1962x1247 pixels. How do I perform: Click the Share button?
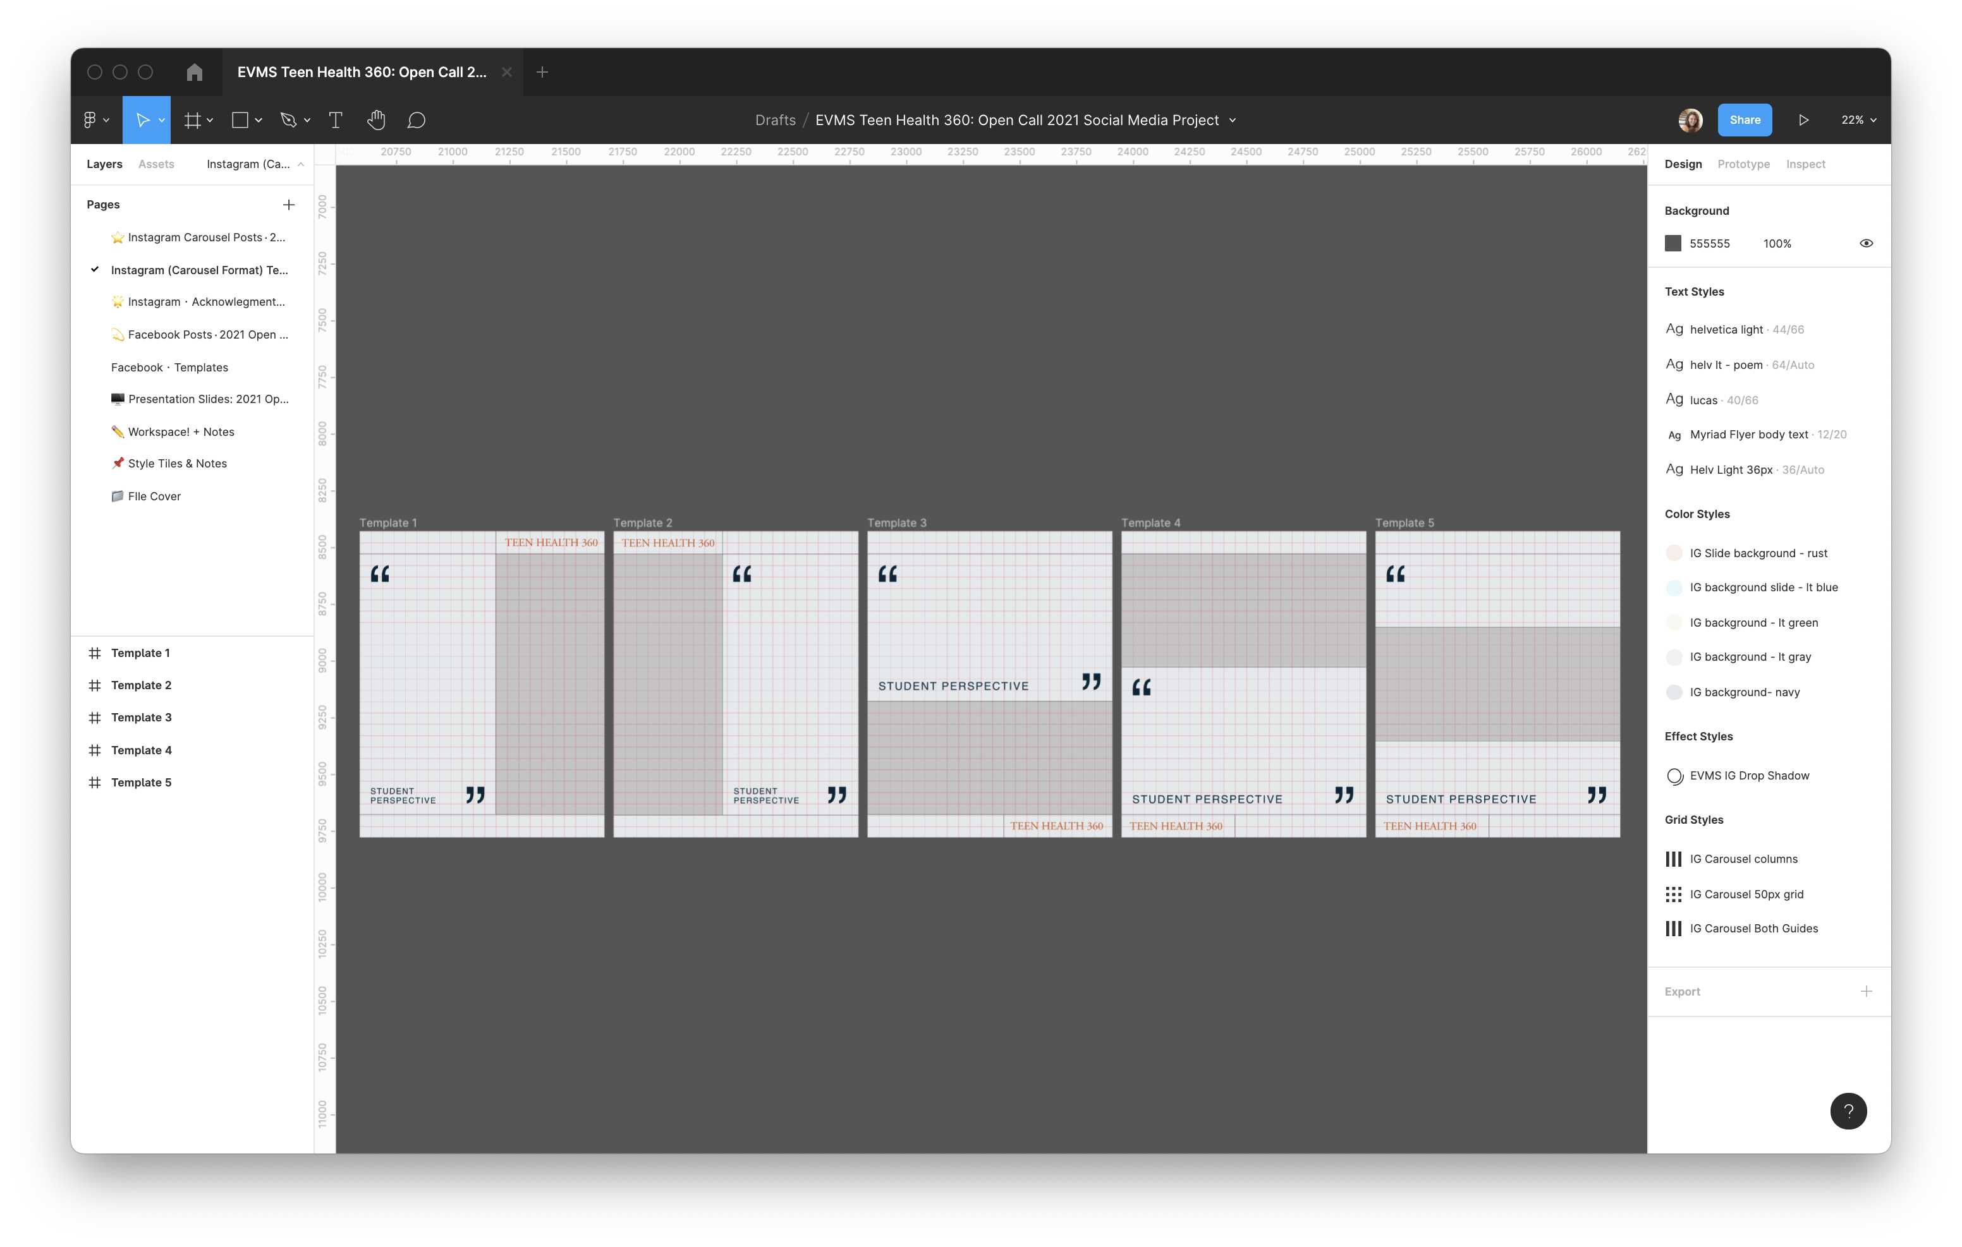click(1745, 120)
